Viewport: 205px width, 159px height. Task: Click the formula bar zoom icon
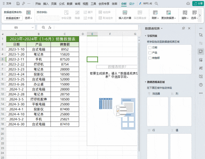point(44,28)
